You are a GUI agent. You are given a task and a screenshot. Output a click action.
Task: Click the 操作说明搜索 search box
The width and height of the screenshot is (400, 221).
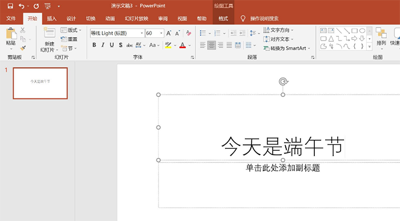[264, 18]
